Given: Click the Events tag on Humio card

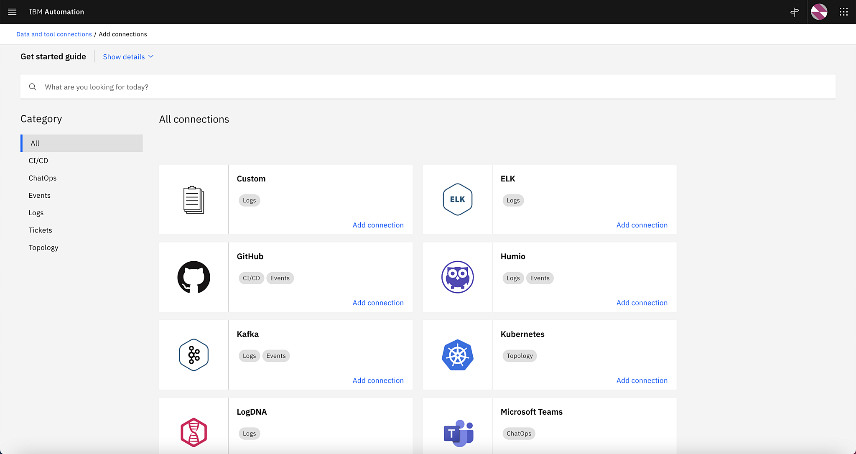Looking at the screenshot, I should click(540, 278).
